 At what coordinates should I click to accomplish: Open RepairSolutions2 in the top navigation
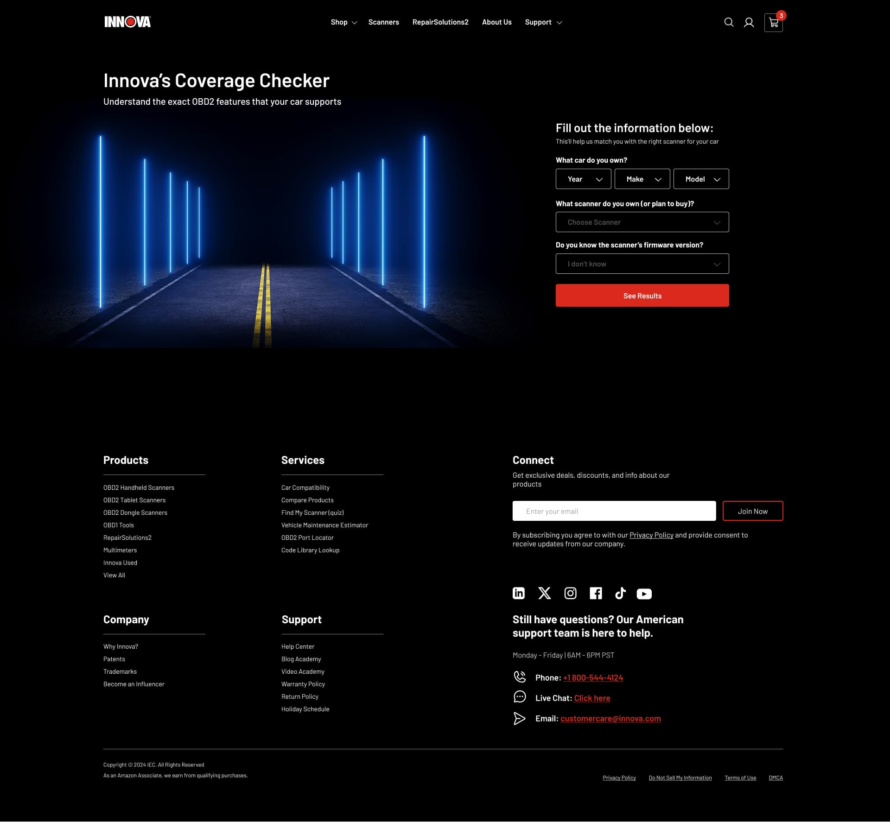click(x=440, y=22)
